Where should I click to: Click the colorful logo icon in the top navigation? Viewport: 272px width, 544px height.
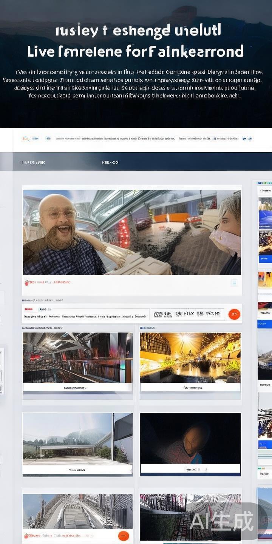pyautogui.click(x=26, y=139)
